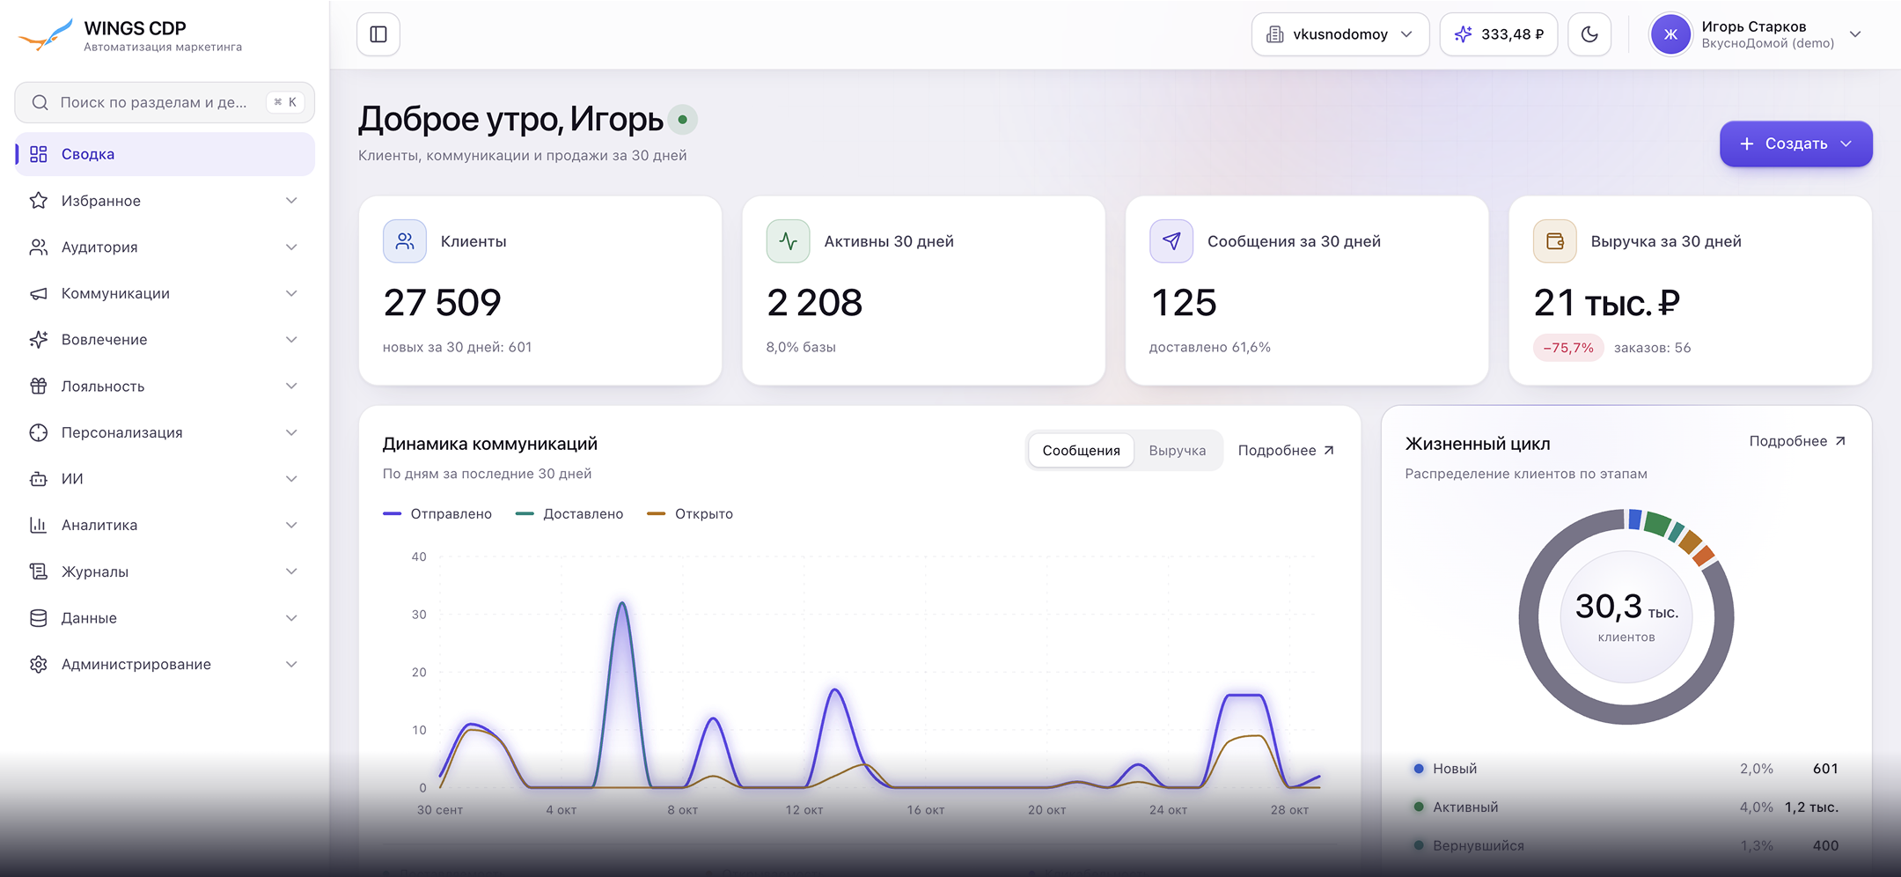
Task: Click the 27 509 clients value
Action: click(443, 303)
